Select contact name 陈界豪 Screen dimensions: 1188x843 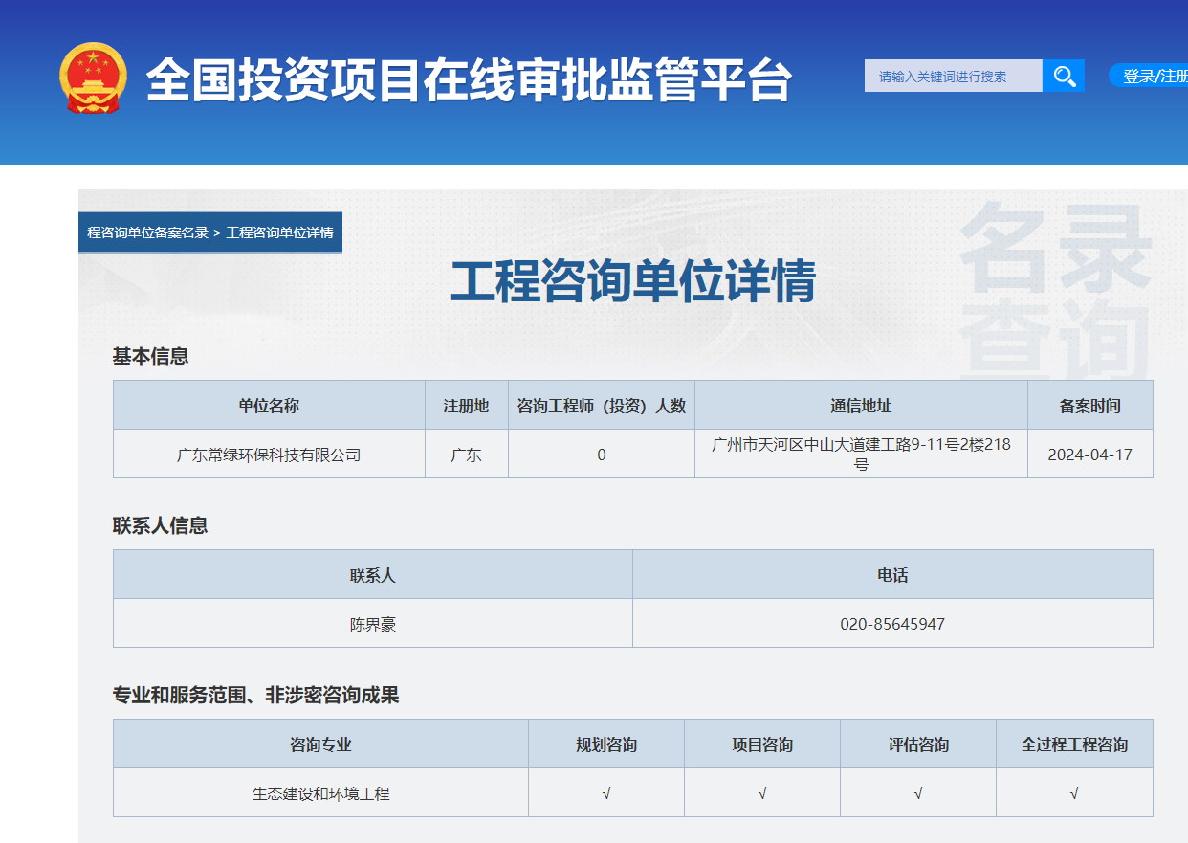[373, 624]
